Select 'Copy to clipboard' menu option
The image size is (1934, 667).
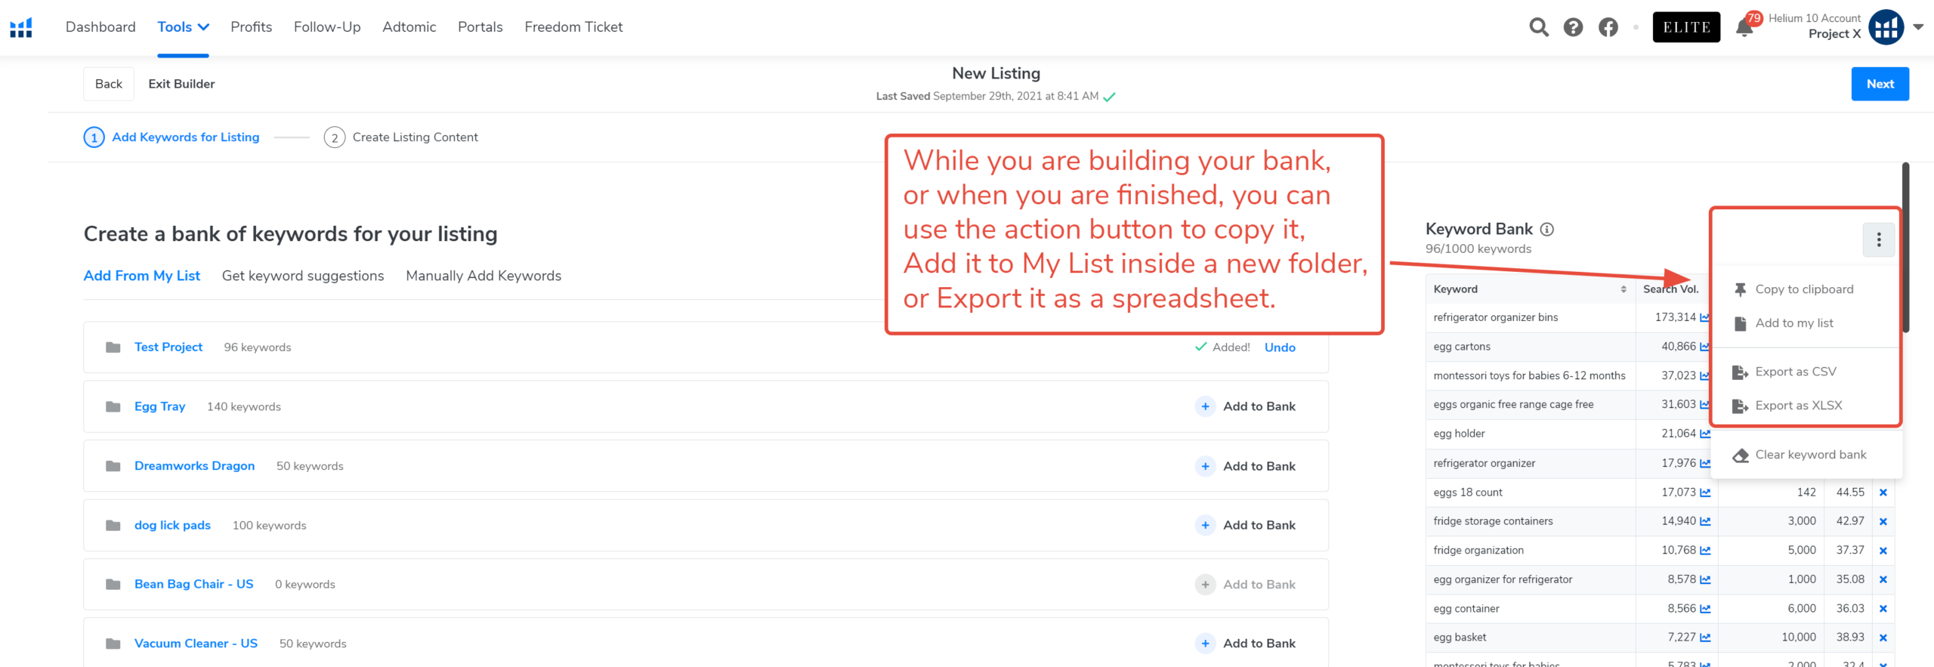coord(1803,289)
